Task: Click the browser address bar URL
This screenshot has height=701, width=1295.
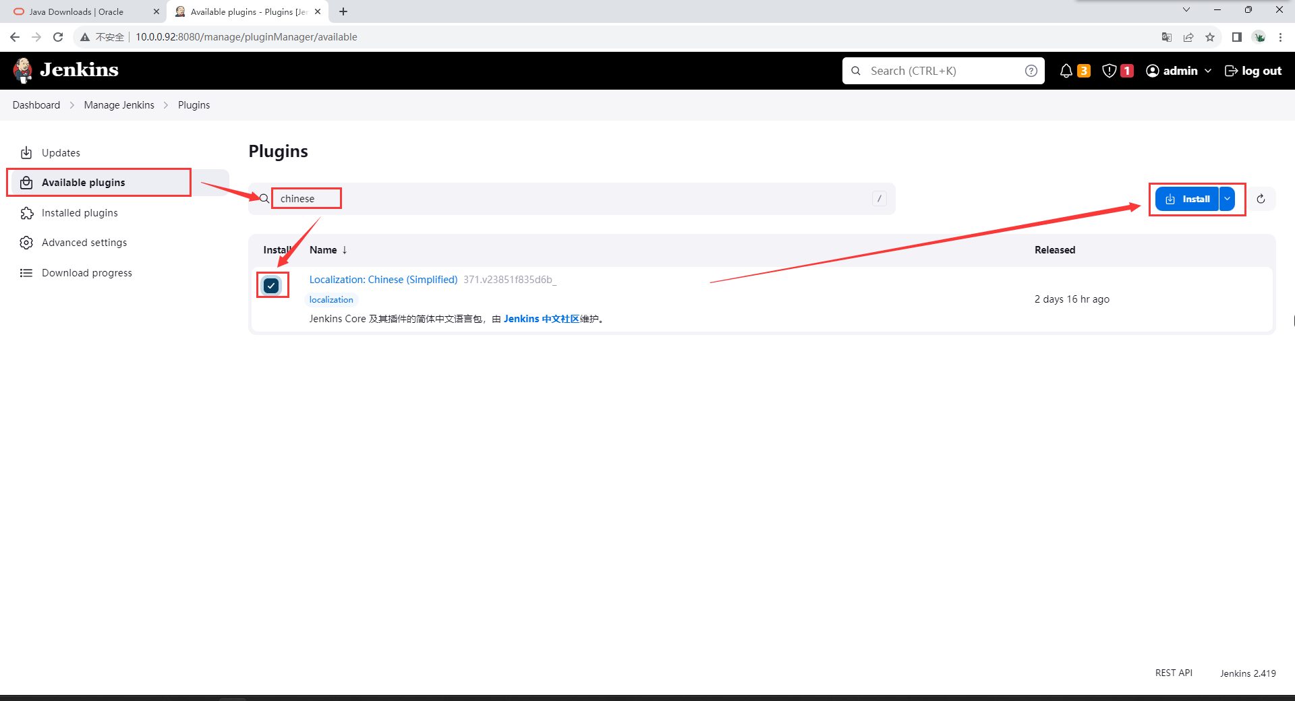Action: (x=246, y=37)
